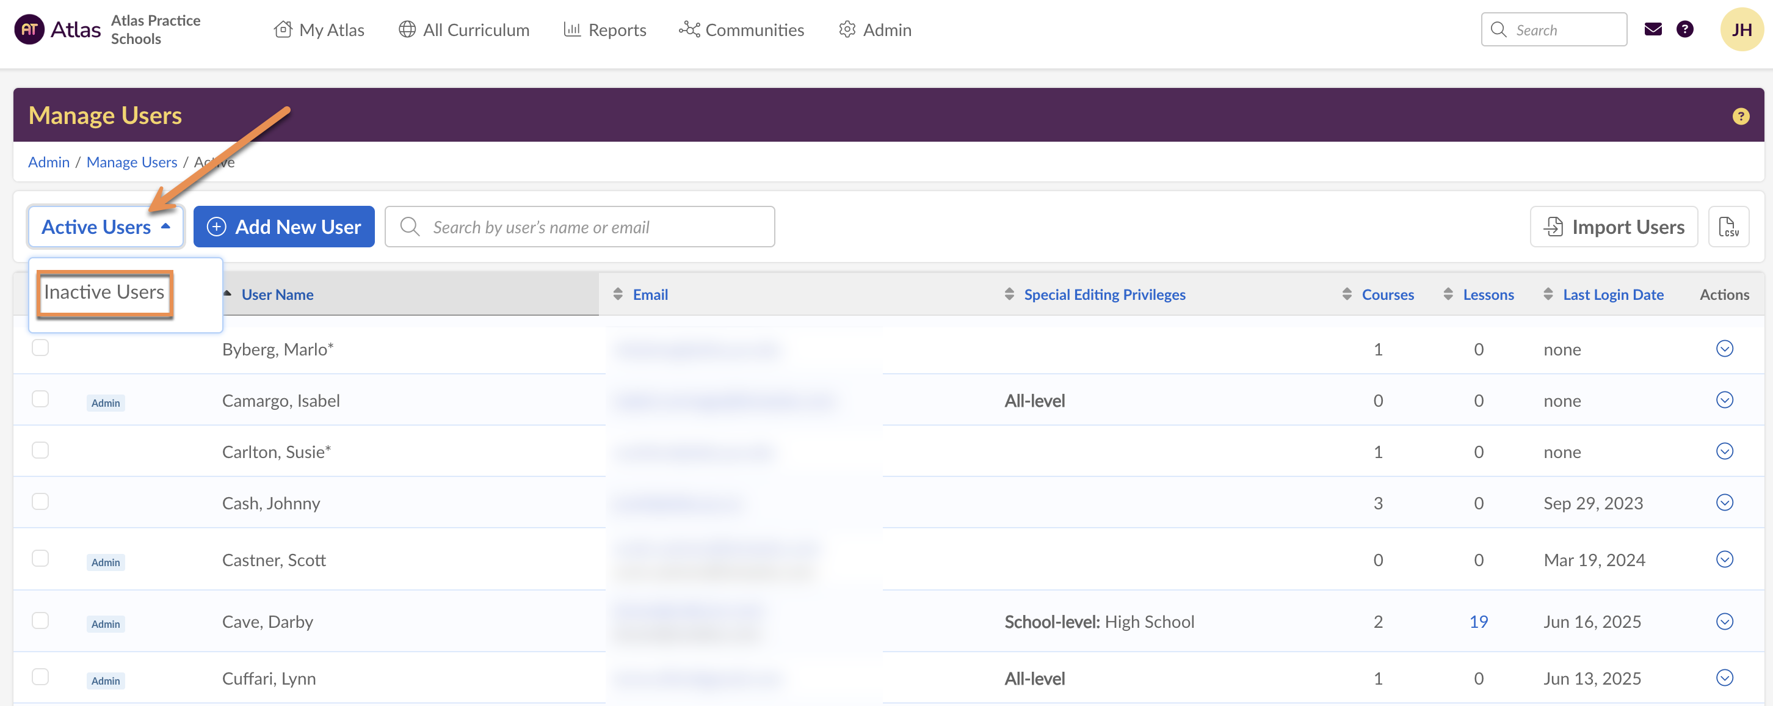Click the Admin badge beside Cuffari, Lynn
This screenshot has height=706, width=1773.
105,680
